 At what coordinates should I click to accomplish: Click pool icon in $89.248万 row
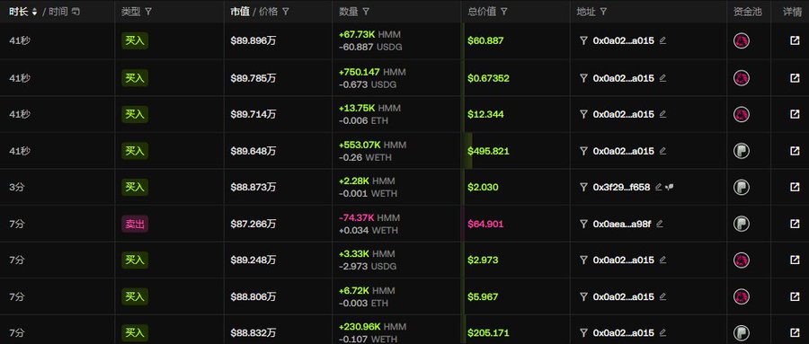click(x=742, y=260)
